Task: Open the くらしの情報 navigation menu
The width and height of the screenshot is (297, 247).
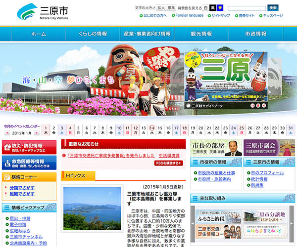Action: click(93, 34)
